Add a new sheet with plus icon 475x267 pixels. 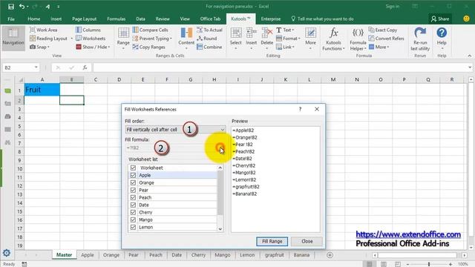(x=330, y=255)
